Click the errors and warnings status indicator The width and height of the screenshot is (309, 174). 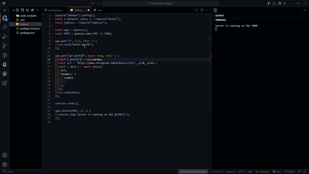tap(8, 172)
